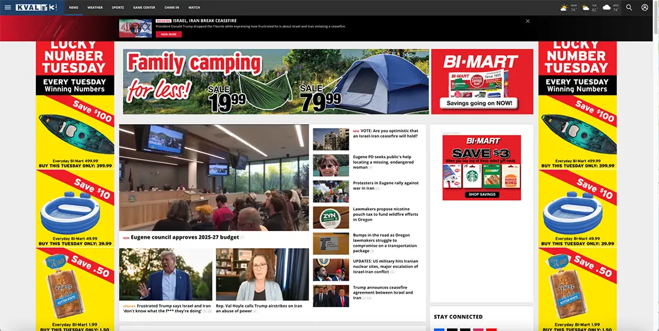
Task: Click the KVAL 13 logo
Action: click(x=36, y=8)
